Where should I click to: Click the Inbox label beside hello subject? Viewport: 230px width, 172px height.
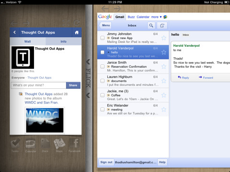[x=186, y=35]
